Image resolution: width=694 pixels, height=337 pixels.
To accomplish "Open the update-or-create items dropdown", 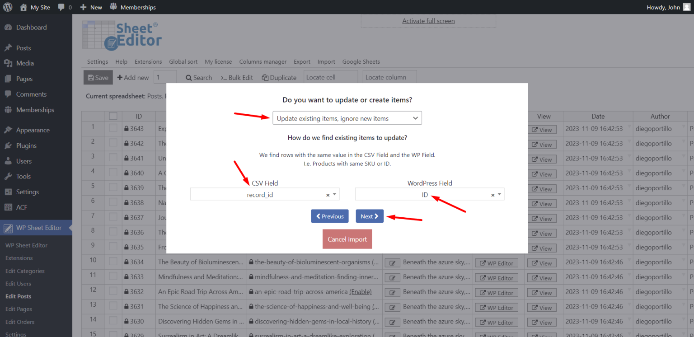I will pos(347,118).
